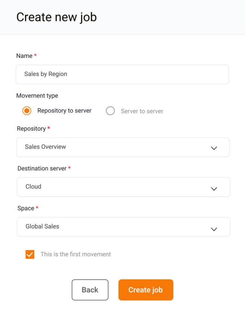
Task: Select the text "Sales by Region"
Action: tap(46, 74)
